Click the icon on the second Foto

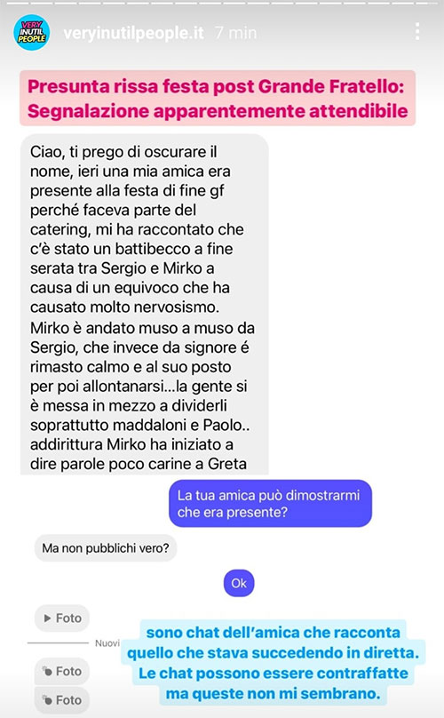(47, 671)
